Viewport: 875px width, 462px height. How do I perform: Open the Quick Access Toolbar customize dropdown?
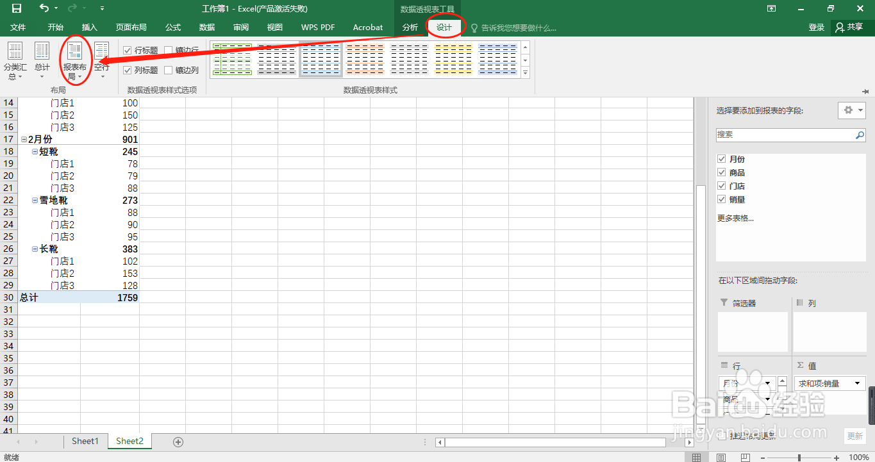point(103,8)
